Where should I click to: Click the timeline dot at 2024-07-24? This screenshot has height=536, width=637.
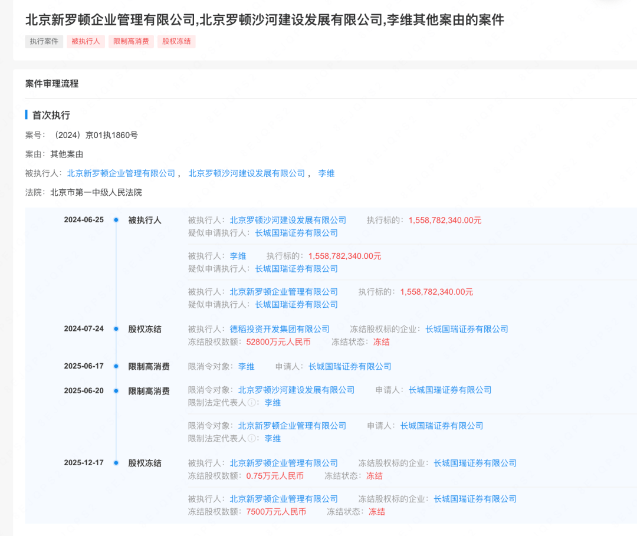(116, 329)
